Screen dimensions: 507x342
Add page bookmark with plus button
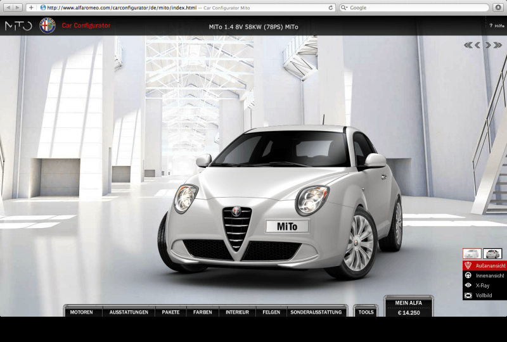point(31,8)
